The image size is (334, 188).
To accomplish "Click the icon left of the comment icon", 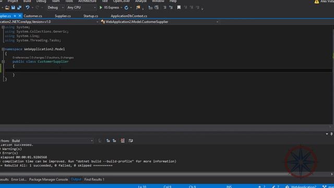I will pyautogui.click(x=150, y=8).
